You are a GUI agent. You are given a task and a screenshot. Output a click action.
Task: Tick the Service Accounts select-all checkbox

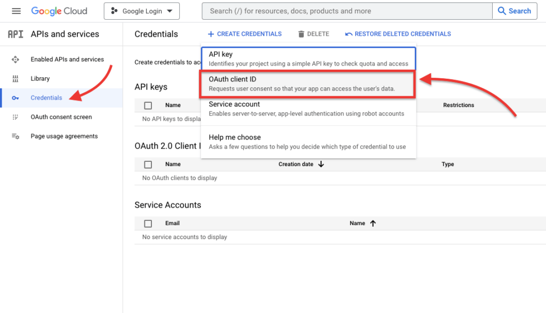point(148,224)
